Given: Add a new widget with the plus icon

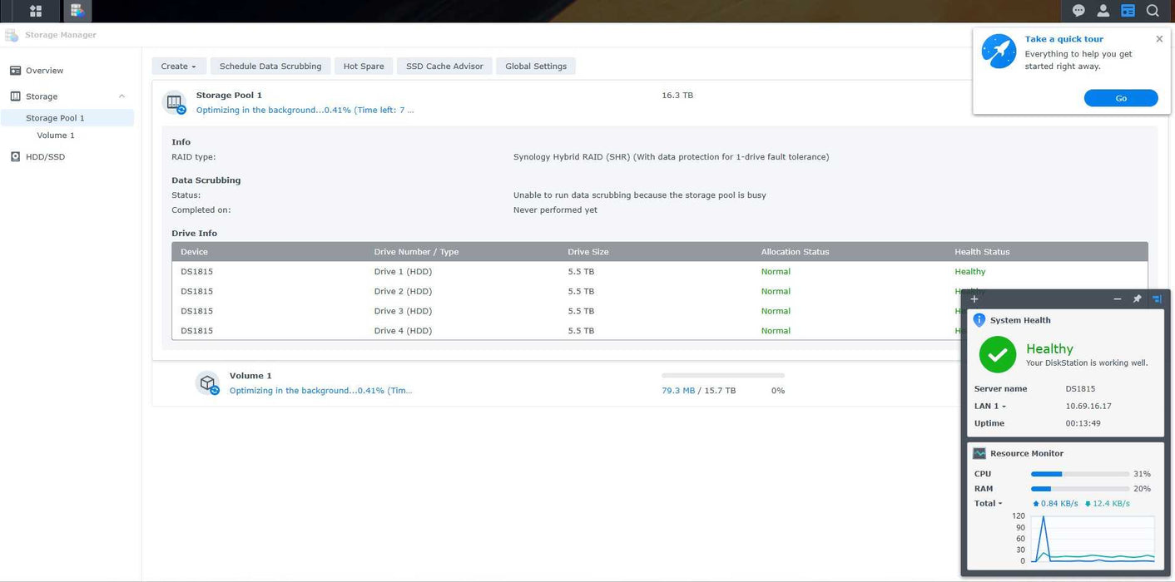Looking at the screenshot, I should coord(974,298).
